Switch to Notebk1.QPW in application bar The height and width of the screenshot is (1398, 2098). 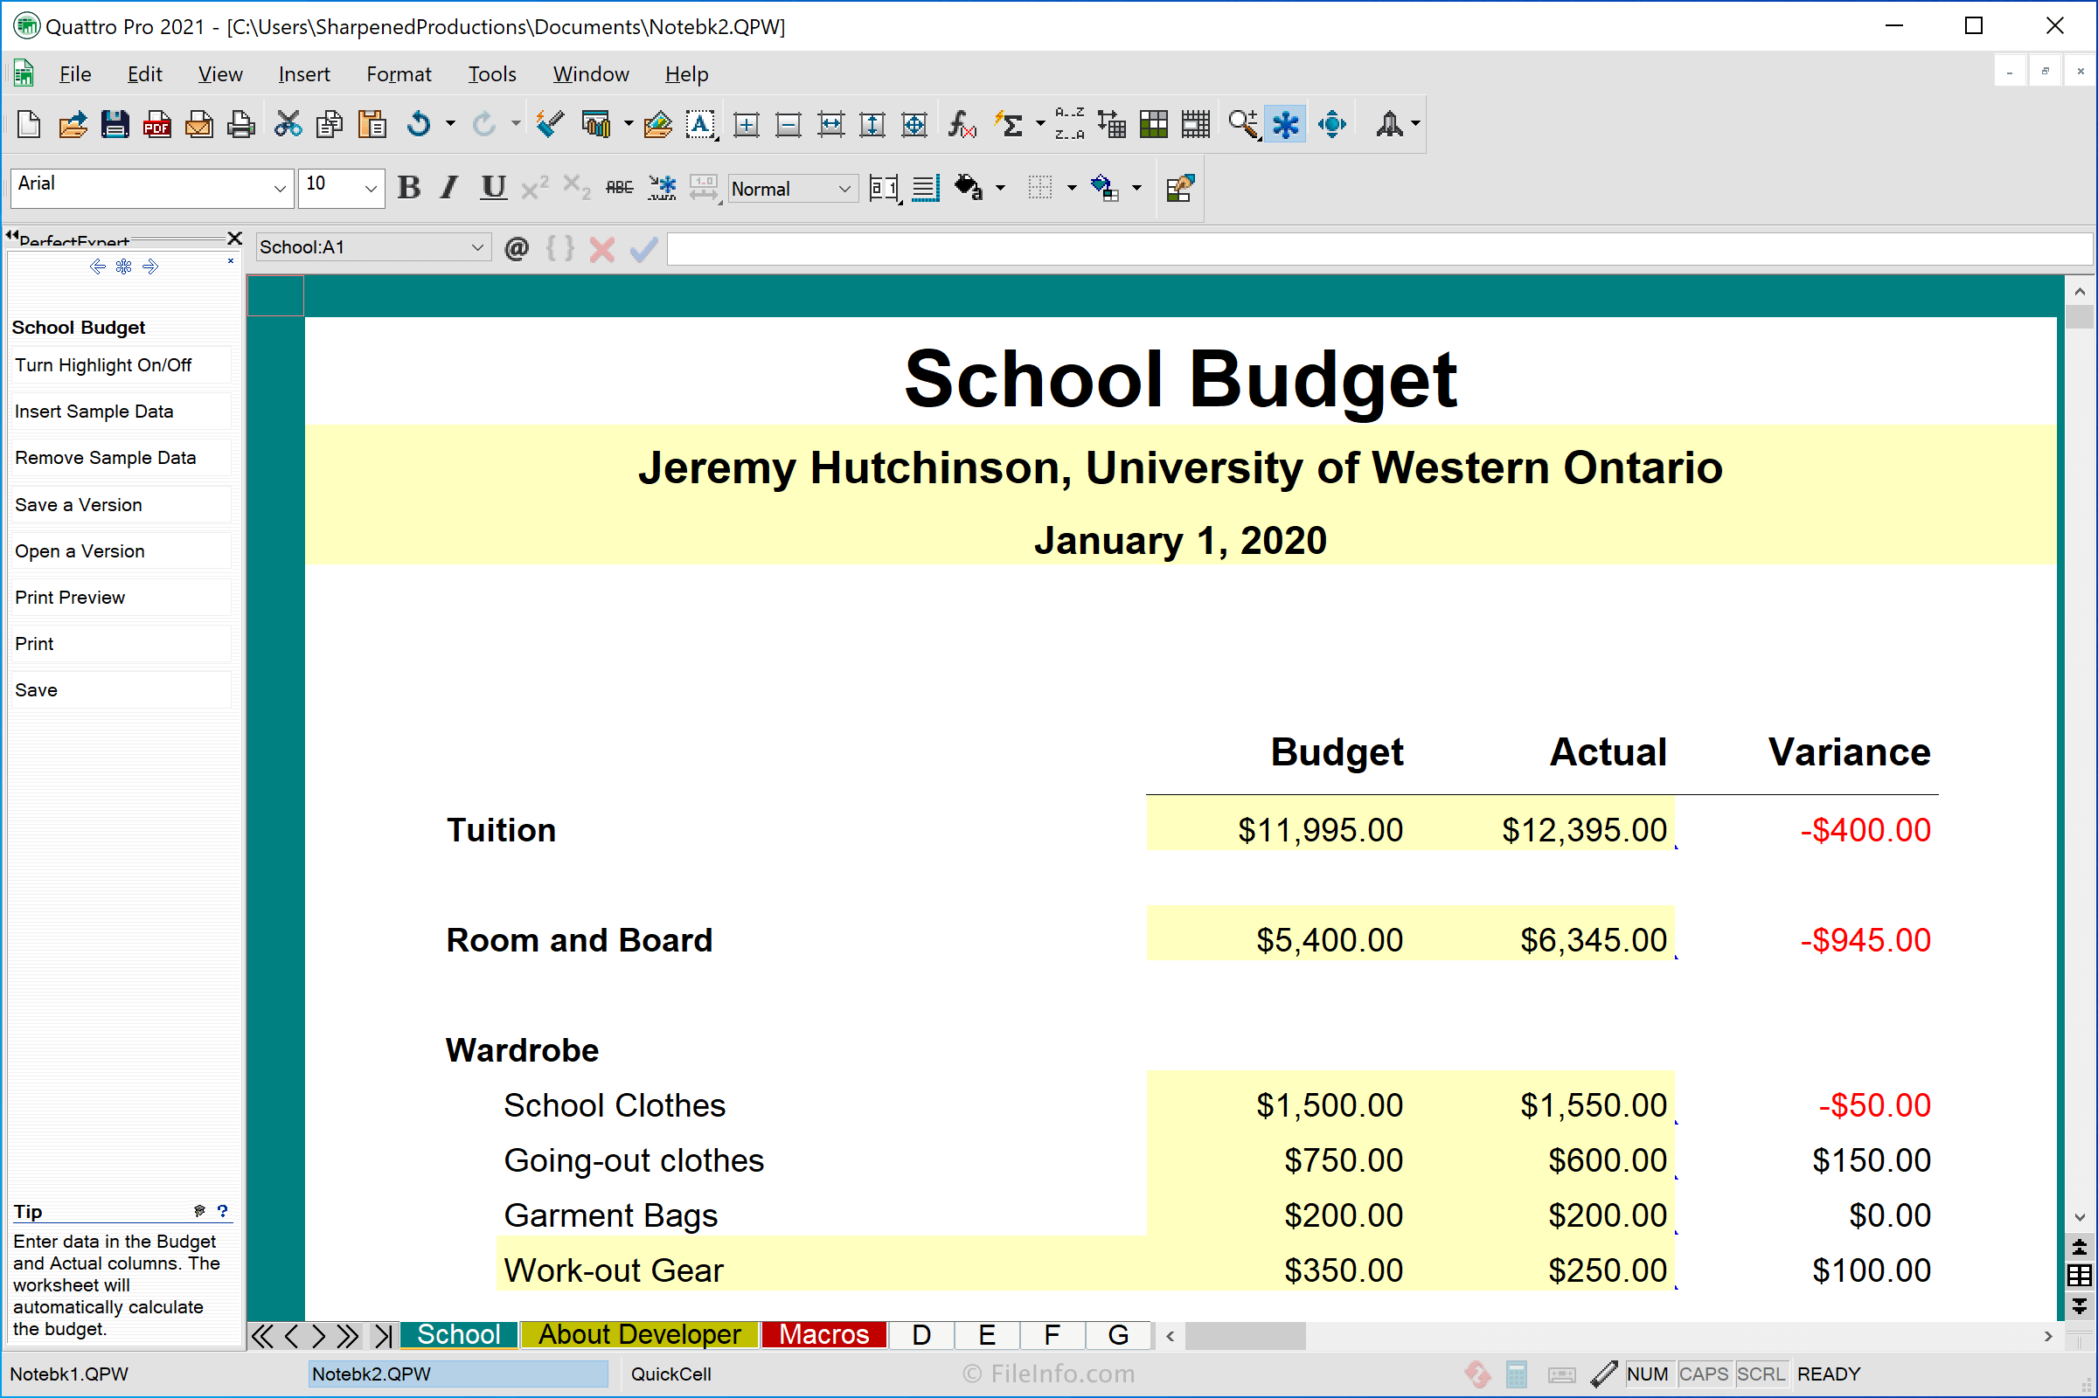pos(70,1374)
